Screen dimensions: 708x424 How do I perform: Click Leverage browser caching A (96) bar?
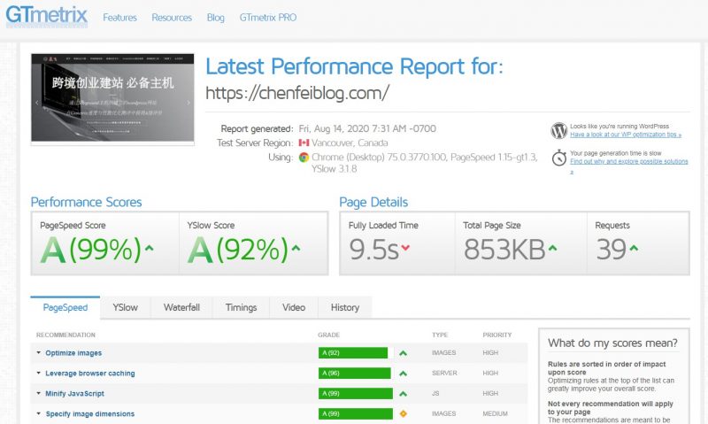[355, 373]
